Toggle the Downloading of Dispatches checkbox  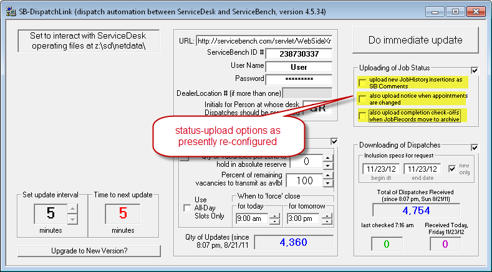tap(475, 147)
